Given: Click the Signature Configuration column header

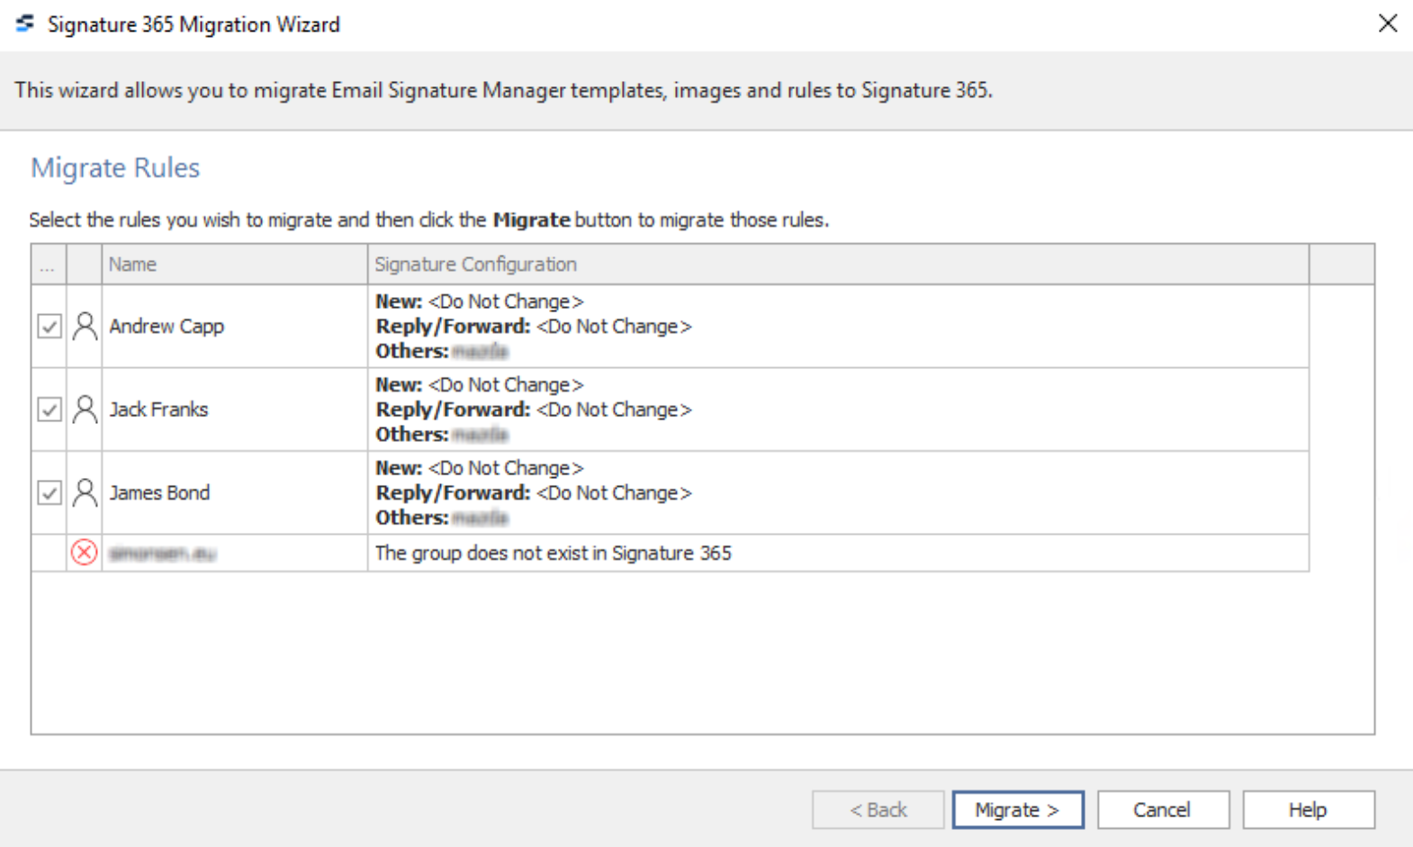Looking at the screenshot, I should click(x=838, y=264).
